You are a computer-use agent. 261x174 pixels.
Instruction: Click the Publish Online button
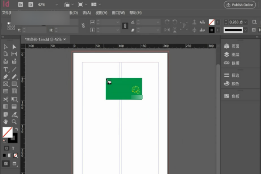(x=240, y=4)
